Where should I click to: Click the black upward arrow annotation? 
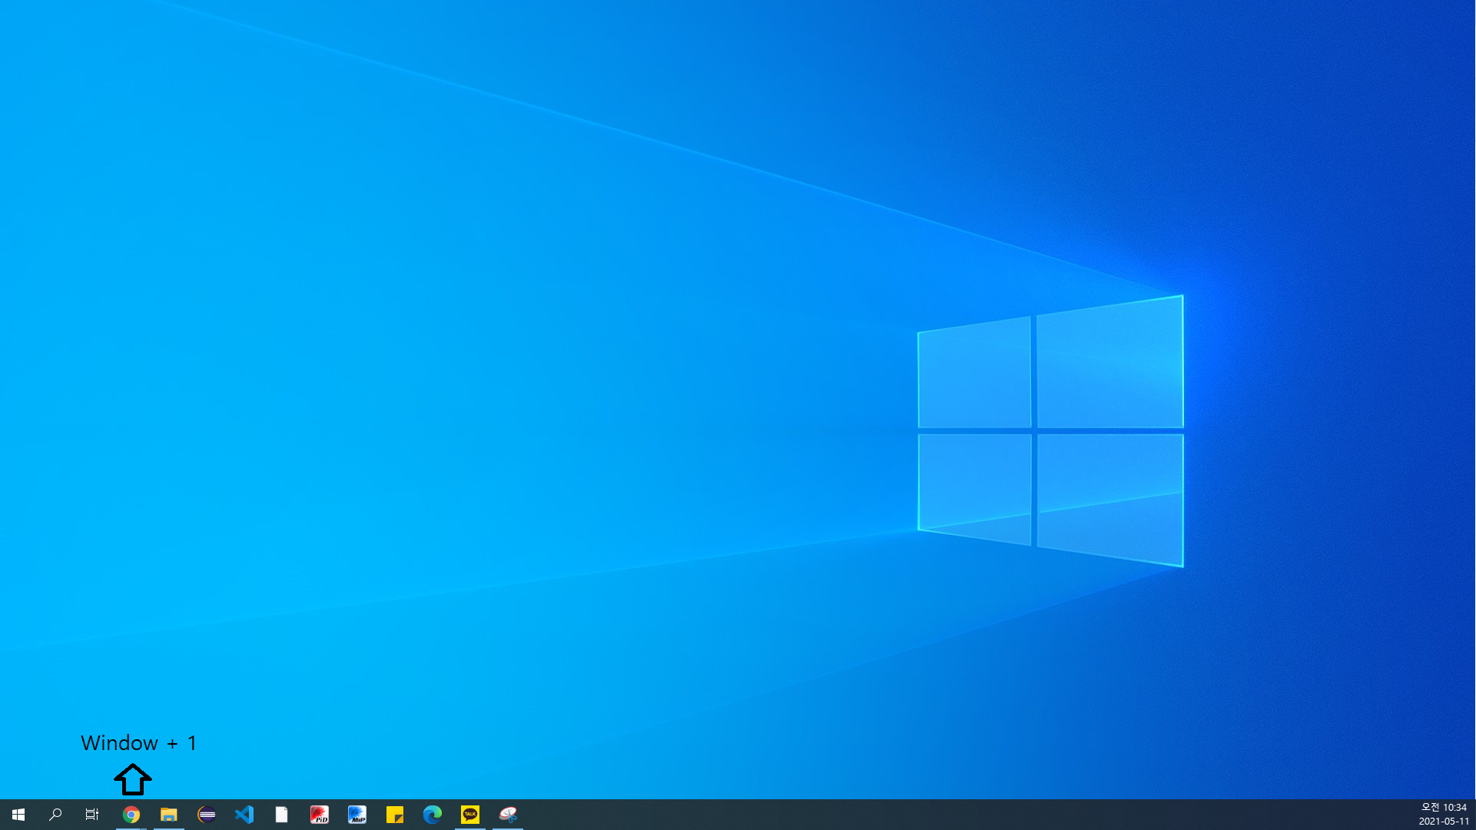click(133, 779)
